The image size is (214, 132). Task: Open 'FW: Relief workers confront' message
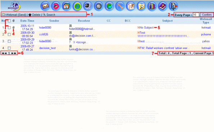[x=165, y=48]
